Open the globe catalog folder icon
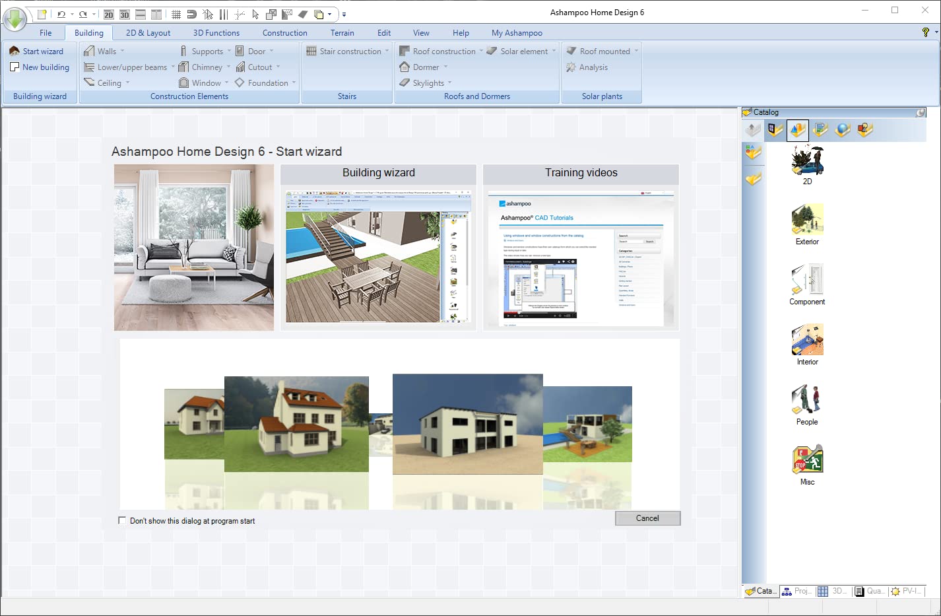The width and height of the screenshot is (941, 616). click(x=843, y=130)
